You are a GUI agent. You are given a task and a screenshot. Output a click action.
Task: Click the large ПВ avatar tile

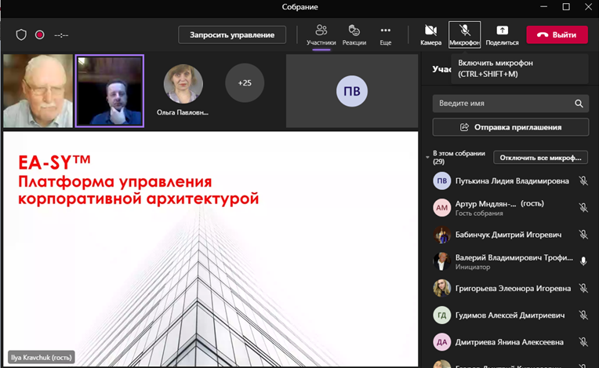point(352,91)
